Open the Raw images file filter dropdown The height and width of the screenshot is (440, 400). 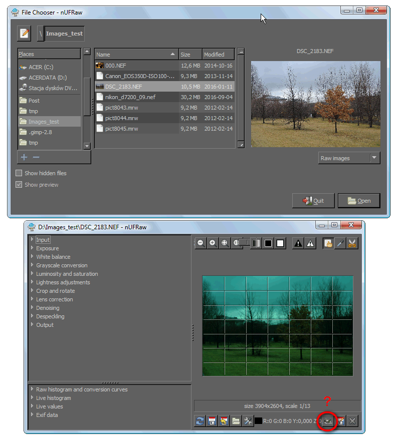(349, 158)
